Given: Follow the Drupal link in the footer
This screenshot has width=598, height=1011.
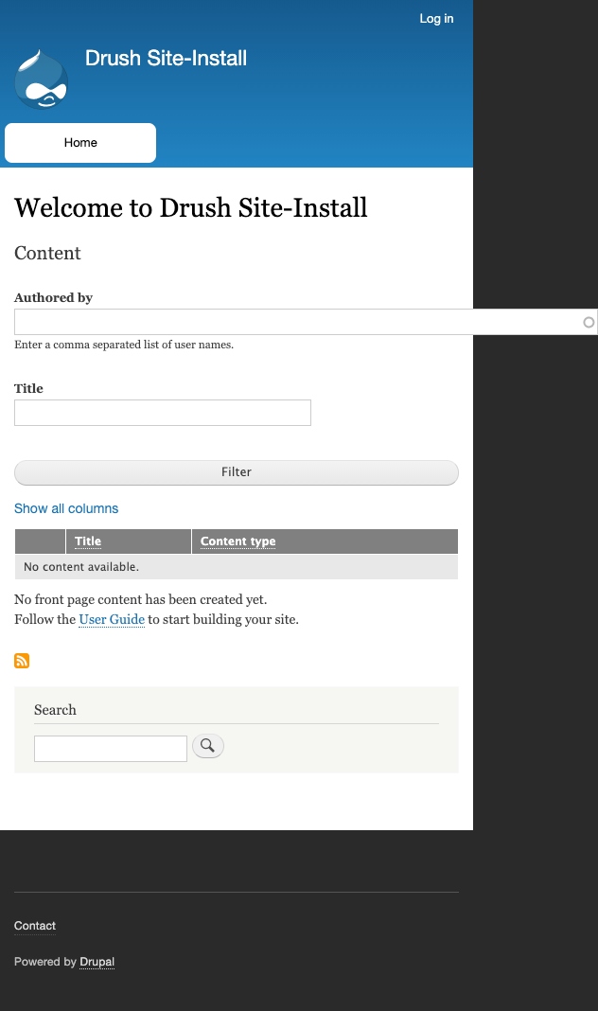Looking at the screenshot, I should [97, 962].
